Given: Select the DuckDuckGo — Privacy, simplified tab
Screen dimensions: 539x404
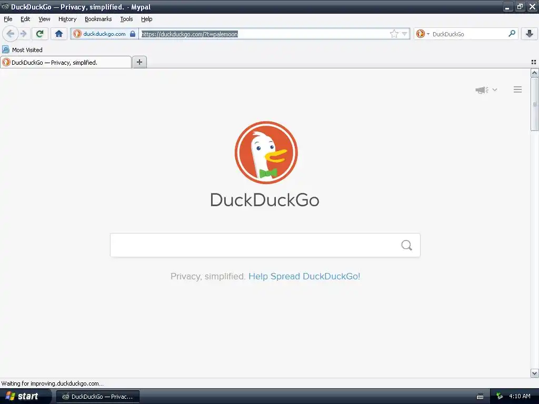Looking at the screenshot, I should [x=66, y=62].
